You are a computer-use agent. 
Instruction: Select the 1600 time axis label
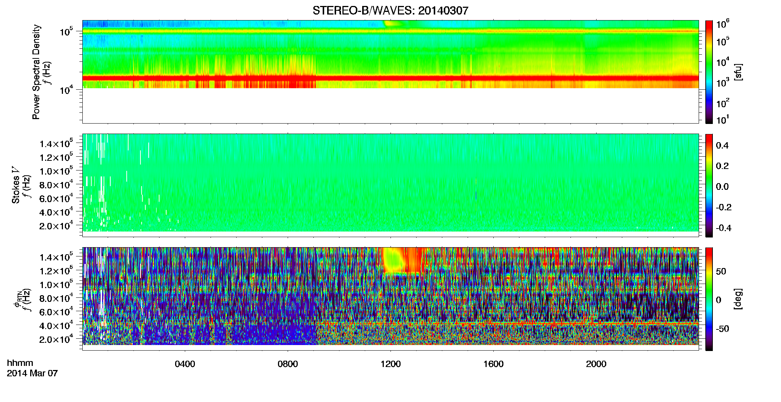(x=493, y=364)
